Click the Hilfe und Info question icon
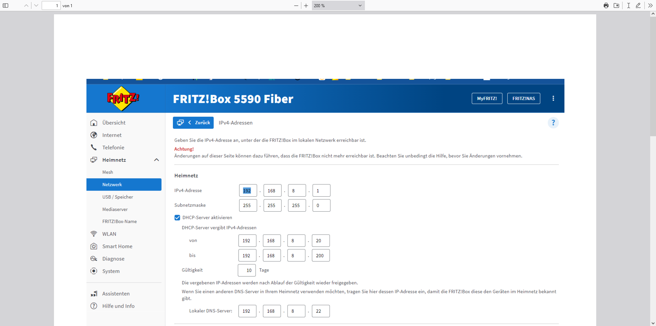Viewport: 656px width, 326px height. [94, 306]
